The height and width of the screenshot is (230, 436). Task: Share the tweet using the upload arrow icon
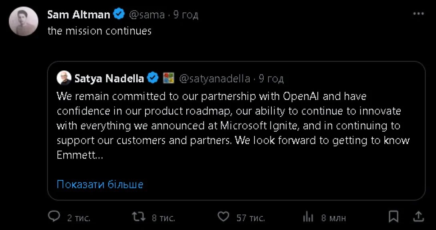point(418,217)
